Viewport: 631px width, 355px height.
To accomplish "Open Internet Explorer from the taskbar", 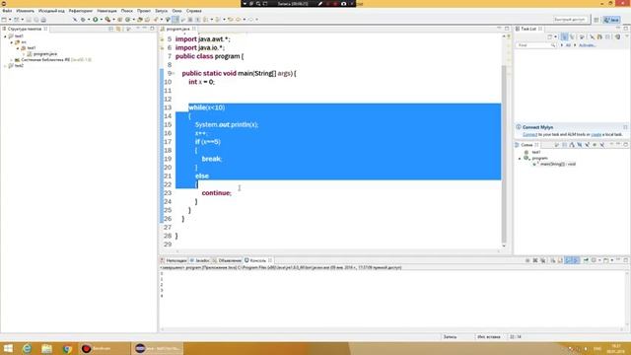I will [27, 348].
